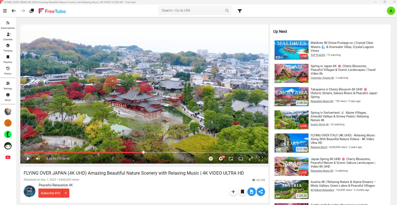Visit the 4K Nature Relaxation channel link
Image resolution: width=397 pixels, height=205 pixels.
pyautogui.click(x=322, y=190)
